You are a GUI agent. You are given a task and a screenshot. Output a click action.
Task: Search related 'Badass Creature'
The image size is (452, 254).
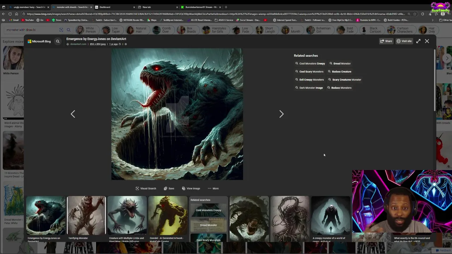pyautogui.click(x=339, y=72)
